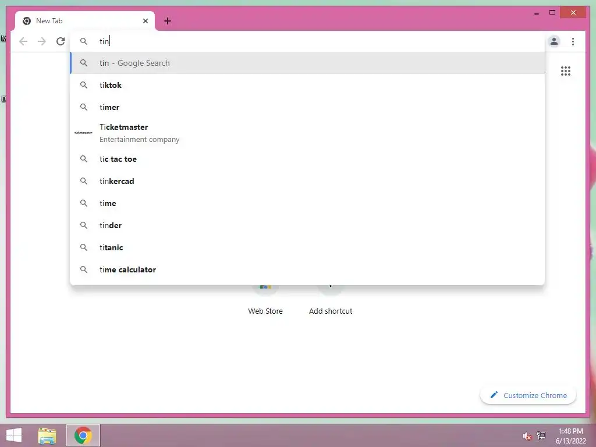Screen dimensions: 596x447
Task: Click the forward navigation arrow
Action: pos(42,41)
